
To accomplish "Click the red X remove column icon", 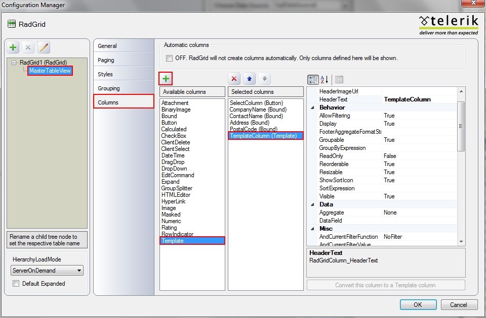I will click(x=234, y=79).
